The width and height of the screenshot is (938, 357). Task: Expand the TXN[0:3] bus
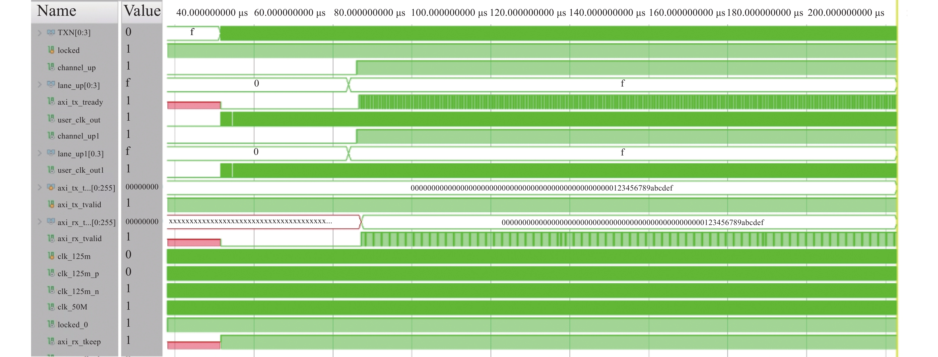pyautogui.click(x=40, y=33)
